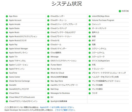Open the Appleサポートまでお問い合わせください link
Image resolution: width=132 pixels, height=112 pixels.
(57, 107)
